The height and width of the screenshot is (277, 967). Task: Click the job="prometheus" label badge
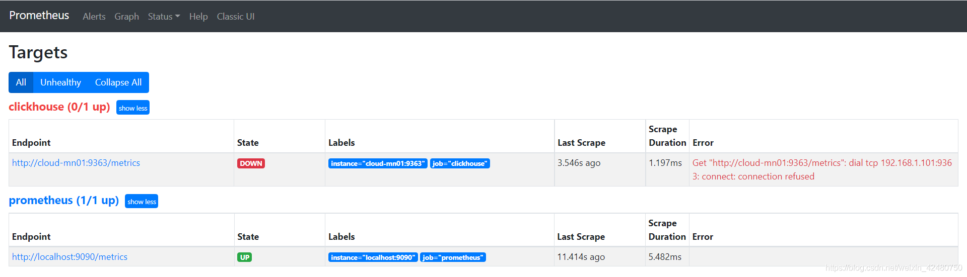click(x=453, y=257)
